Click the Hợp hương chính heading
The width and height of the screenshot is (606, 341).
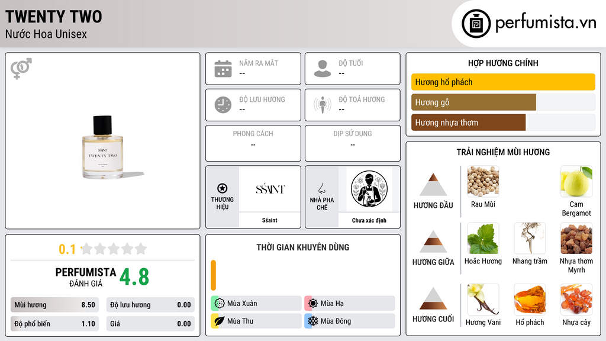[503, 63]
